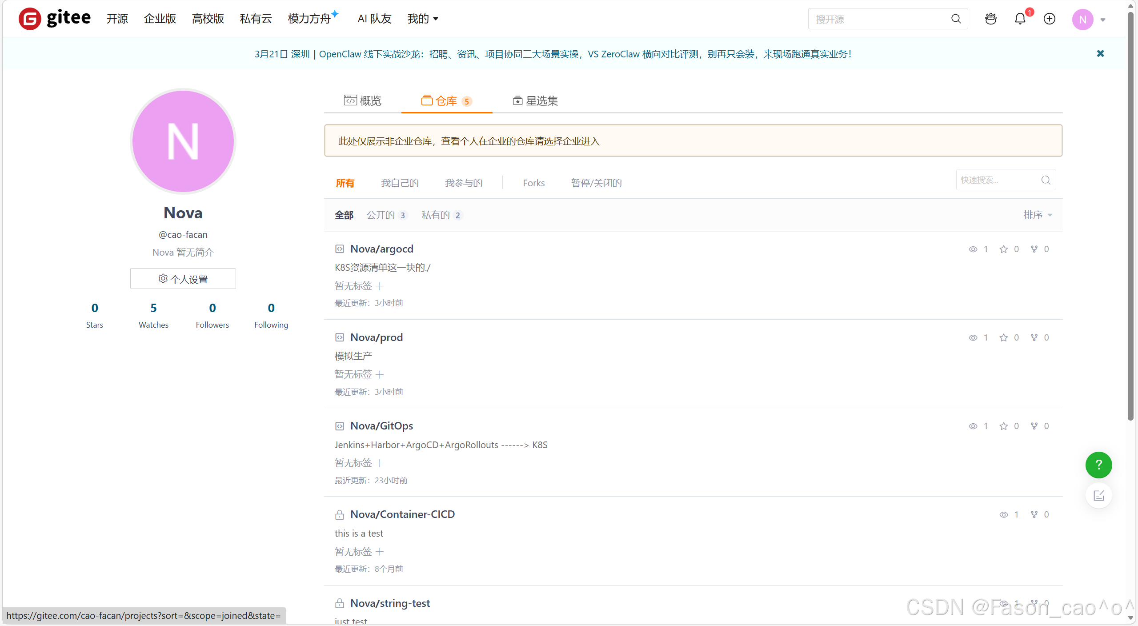Click the notification bell icon
Screen dimensions: 1138x626
pyautogui.click(x=1020, y=19)
